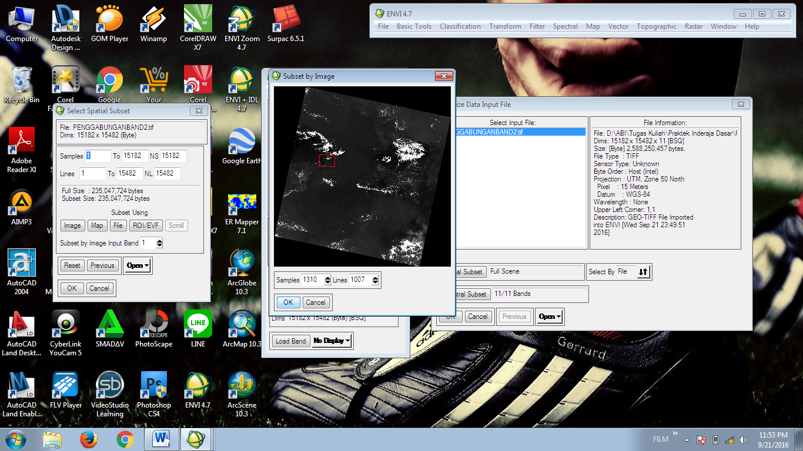Screen dimensions: 803x451
Task: Adjust Lines stepper in Subset by Image
Action: coord(375,280)
